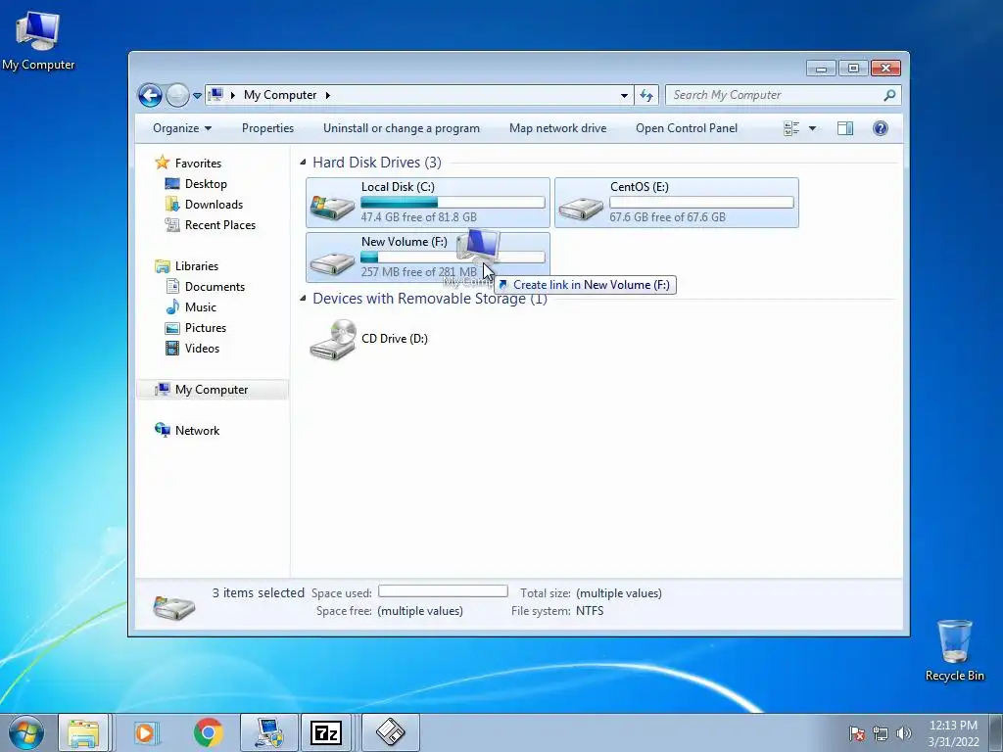Viewport: 1003px width, 752px height.
Task: Open the network tray icon
Action: tap(881, 733)
